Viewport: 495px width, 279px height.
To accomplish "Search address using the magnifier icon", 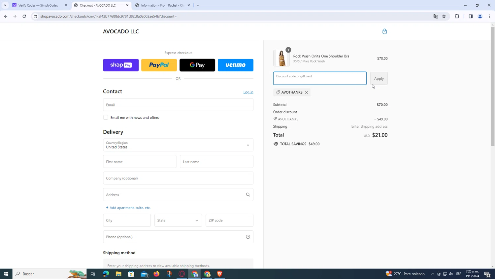I will [248, 195].
